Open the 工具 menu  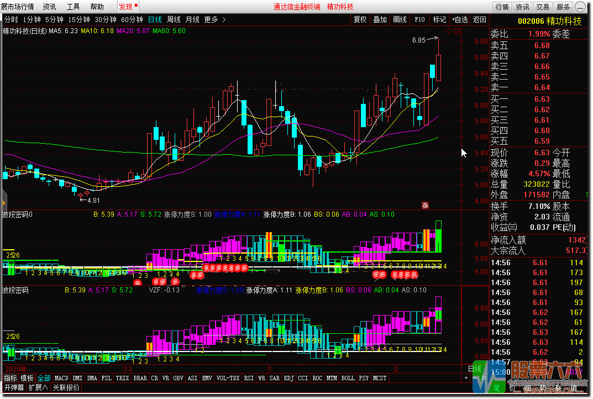73,7
